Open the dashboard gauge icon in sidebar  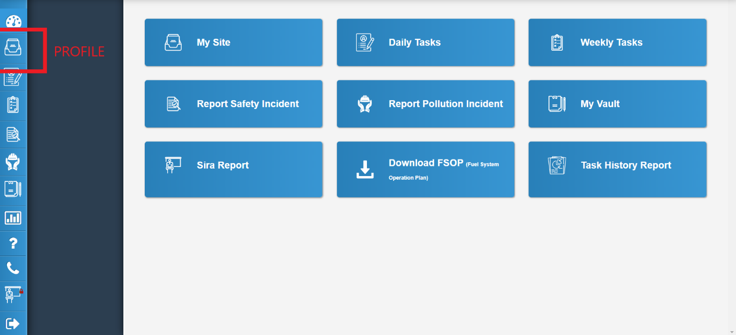pos(13,22)
